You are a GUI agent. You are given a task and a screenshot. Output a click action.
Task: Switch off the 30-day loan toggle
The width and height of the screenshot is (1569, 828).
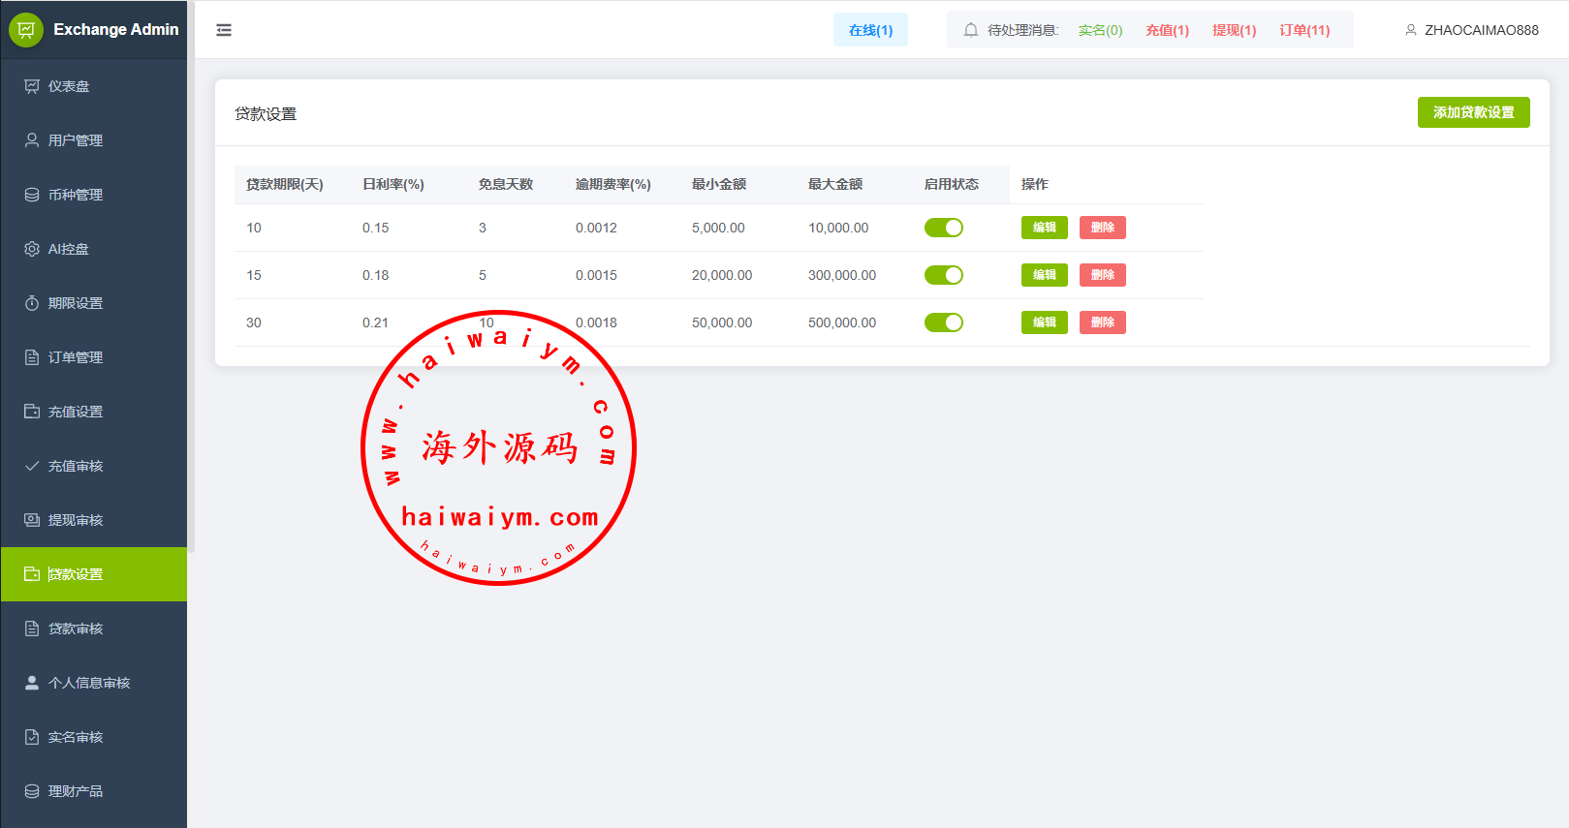click(943, 322)
